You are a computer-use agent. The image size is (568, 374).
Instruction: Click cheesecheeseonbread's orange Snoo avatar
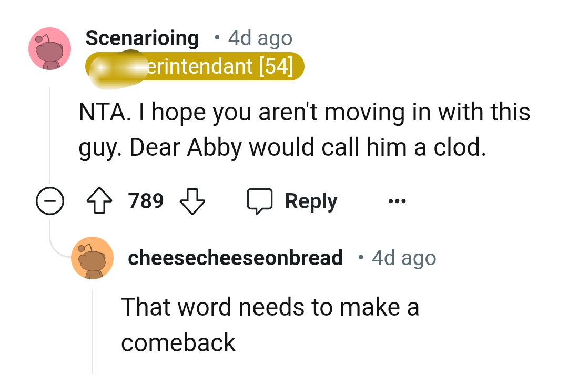coord(92,257)
